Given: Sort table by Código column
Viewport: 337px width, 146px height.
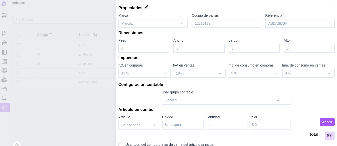Looking at the screenshot, I should tap(52, 35).
